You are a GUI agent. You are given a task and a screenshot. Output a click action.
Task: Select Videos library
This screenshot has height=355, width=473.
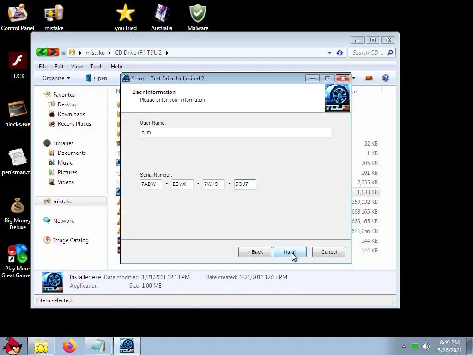[66, 182]
